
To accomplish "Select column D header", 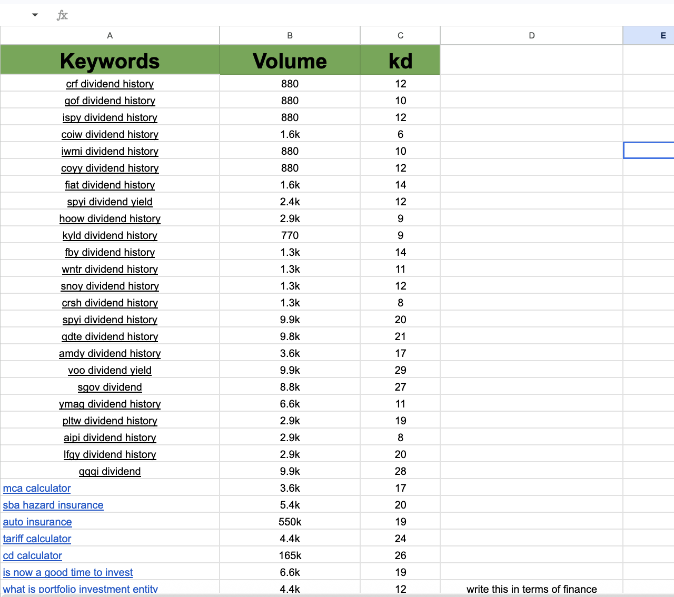I will [532, 35].
